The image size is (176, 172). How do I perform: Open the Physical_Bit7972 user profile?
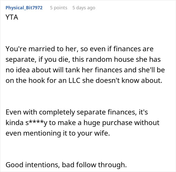click(x=24, y=8)
